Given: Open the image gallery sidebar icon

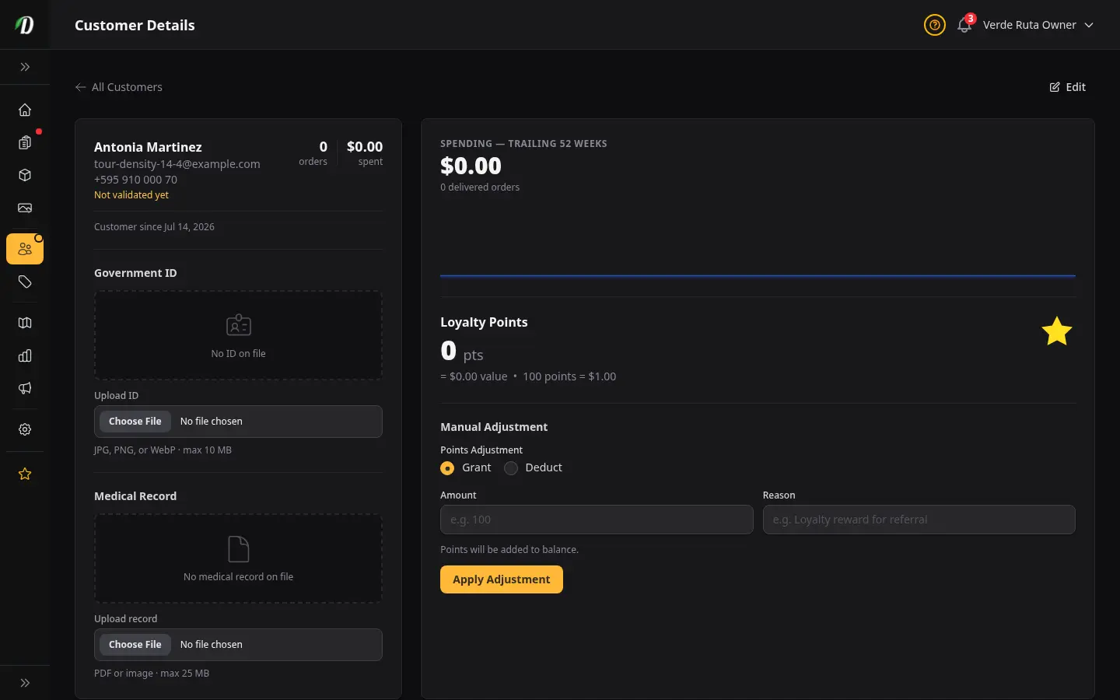Looking at the screenshot, I should click(25, 208).
